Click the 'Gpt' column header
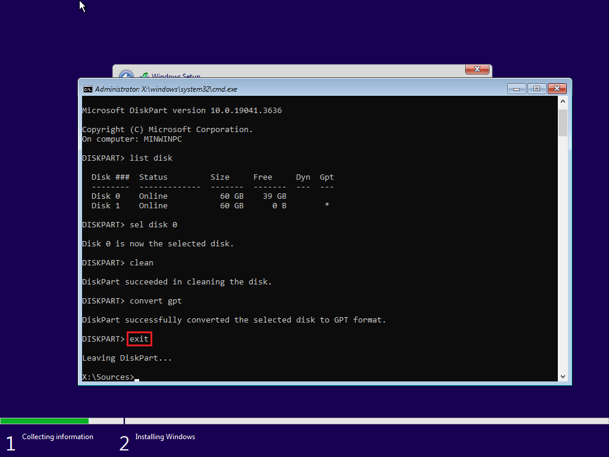609x457 pixels. [x=327, y=177]
